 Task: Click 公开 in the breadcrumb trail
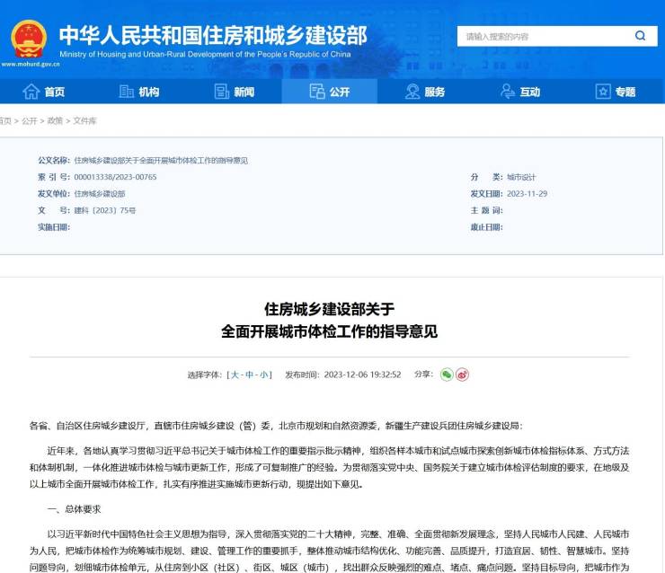pos(30,120)
